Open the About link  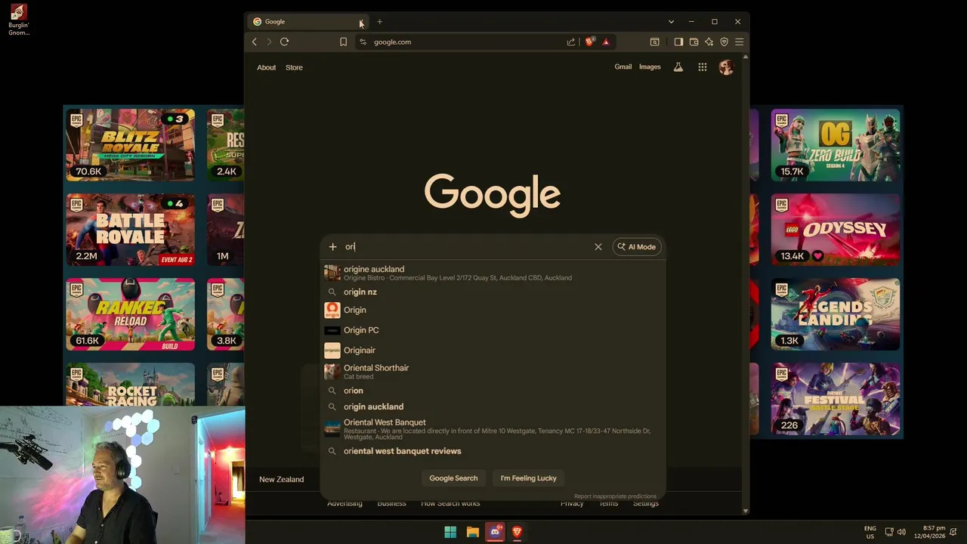(x=267, y=67)
